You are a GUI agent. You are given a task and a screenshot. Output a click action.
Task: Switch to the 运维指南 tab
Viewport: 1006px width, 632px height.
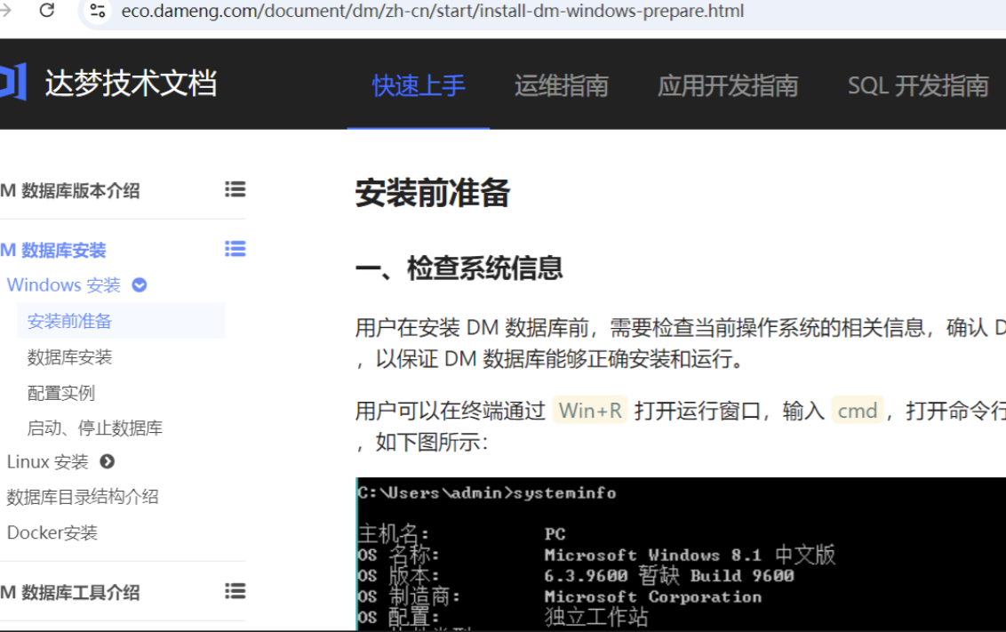click(561, 85)
